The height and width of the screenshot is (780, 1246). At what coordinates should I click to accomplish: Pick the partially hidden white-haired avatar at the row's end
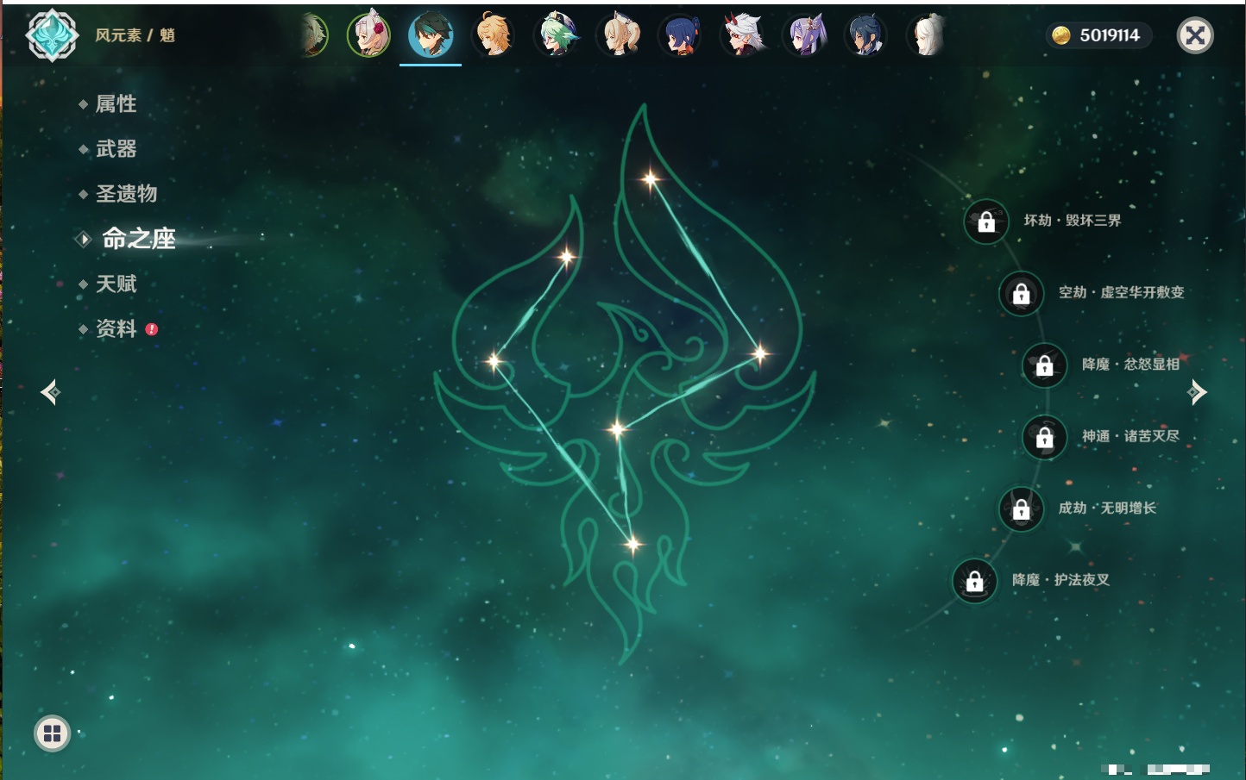[x=927, y=35]
